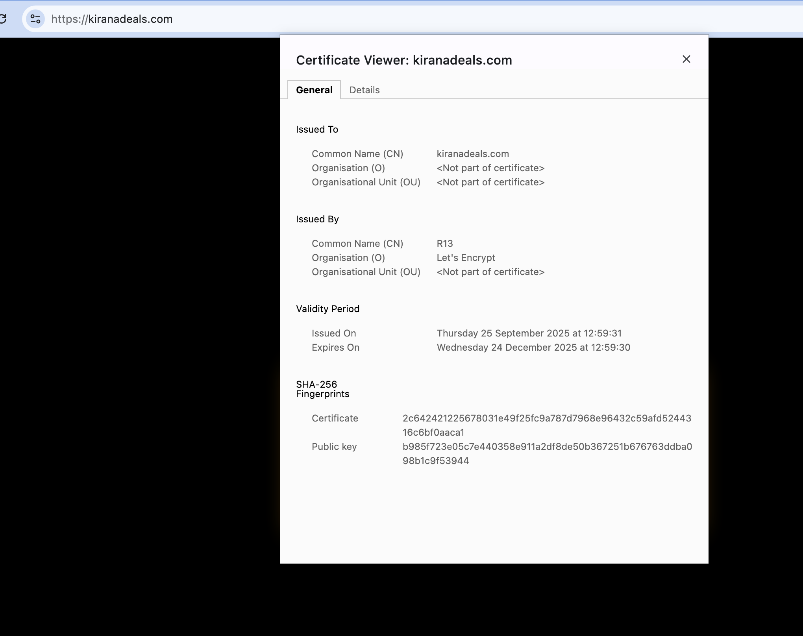This screenshot has width=803, height=636.
Task: Click the Issued To section heading
Action: [x=317, y=129]
